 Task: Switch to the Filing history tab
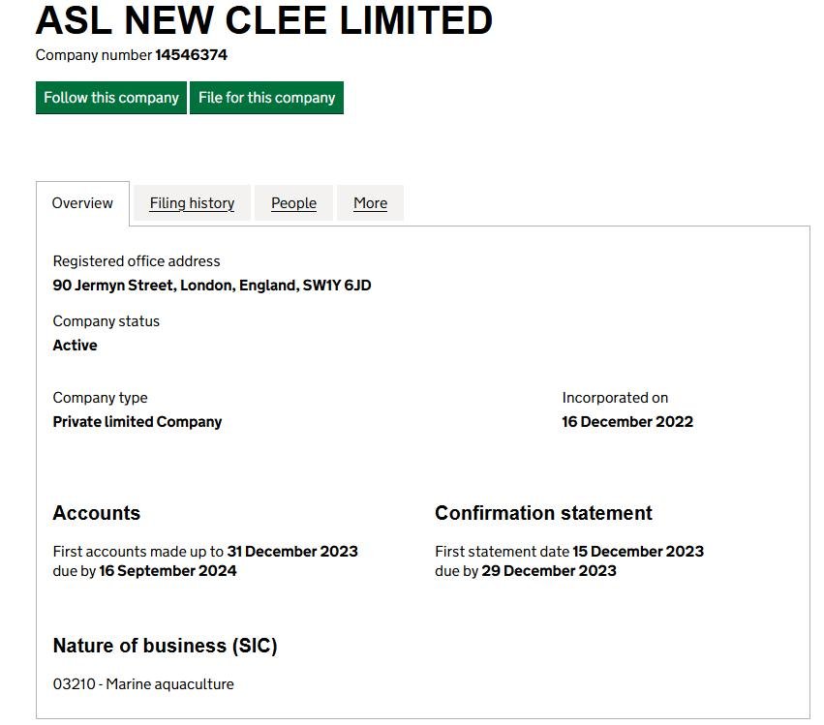(x=191, y=203)
